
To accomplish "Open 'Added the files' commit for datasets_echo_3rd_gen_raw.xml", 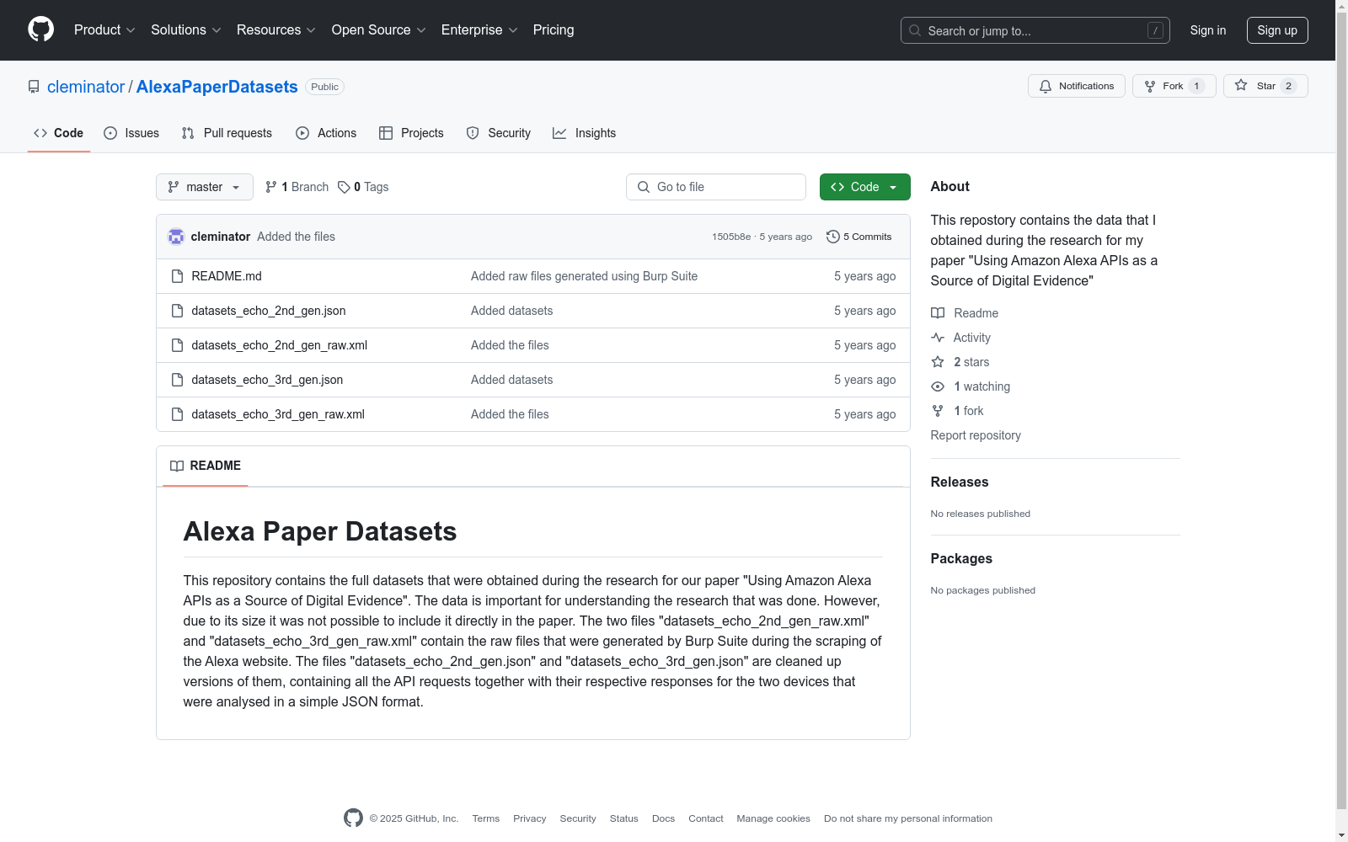I will pos(510,414).
